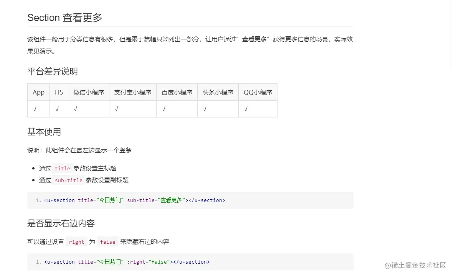Click the '头条小程序' table header
The width and height of the screenshot is (454, 277).
tap(218, 92)
